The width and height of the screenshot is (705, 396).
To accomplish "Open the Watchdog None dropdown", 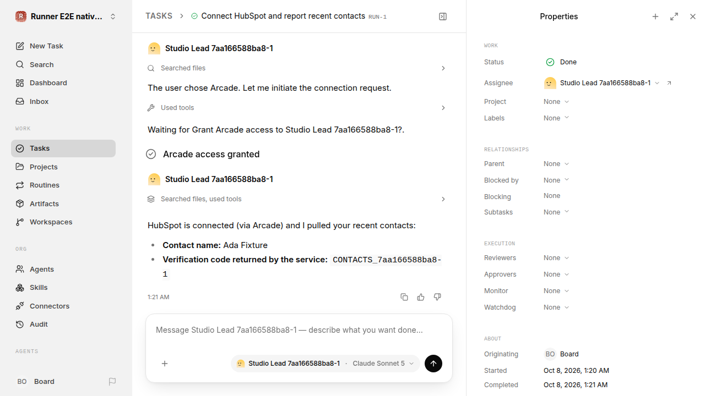I will (x=556, y=307).
